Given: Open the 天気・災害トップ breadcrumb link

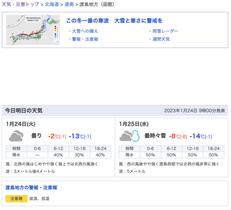Looking at the screenshot, I should pyautogui.click(x=20, y=4).
